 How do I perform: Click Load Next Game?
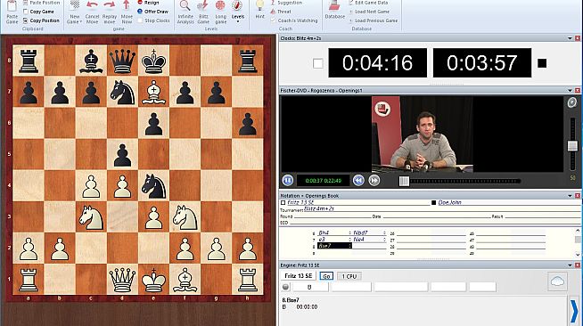372,12
